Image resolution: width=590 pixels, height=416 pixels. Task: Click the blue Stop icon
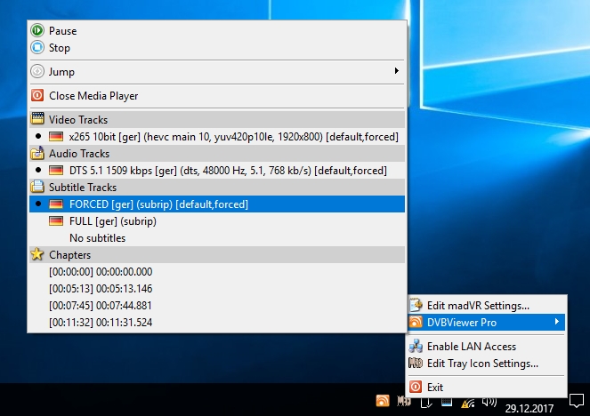[x=37, y=47]
